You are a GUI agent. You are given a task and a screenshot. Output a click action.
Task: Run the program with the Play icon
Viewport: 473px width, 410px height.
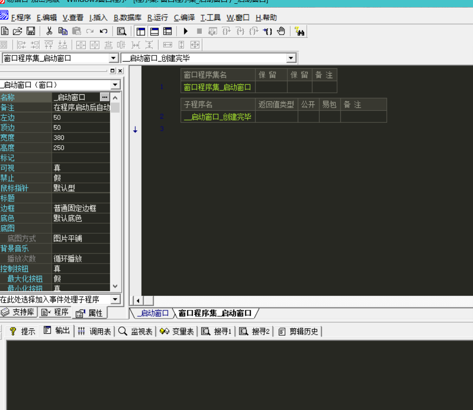point(185,31)
